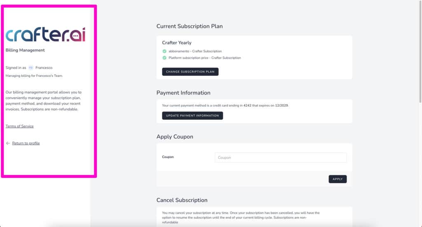This screenshot has width=422, height=227.
Task: Click the crafter.ai logo
Action: [x=45, y=35]
